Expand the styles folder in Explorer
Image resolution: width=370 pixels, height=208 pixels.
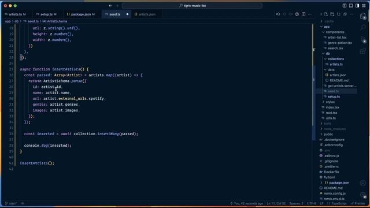pyautogui.click(x=330, y=102)
